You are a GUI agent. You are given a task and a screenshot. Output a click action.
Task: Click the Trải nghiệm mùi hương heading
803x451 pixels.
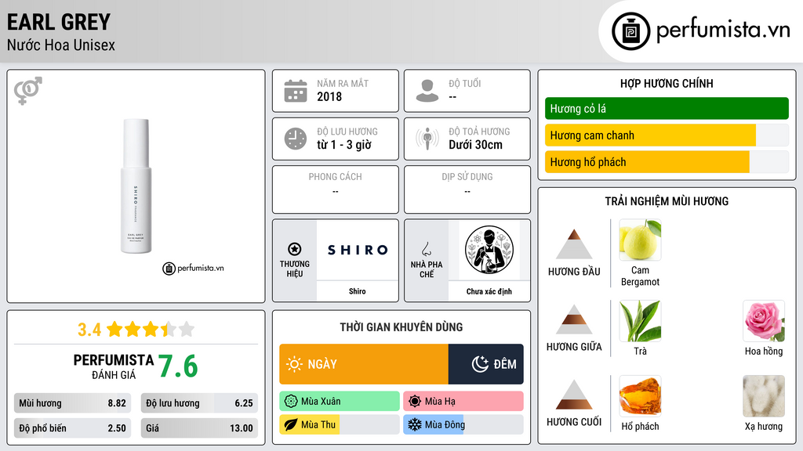(x=667, y=201)
